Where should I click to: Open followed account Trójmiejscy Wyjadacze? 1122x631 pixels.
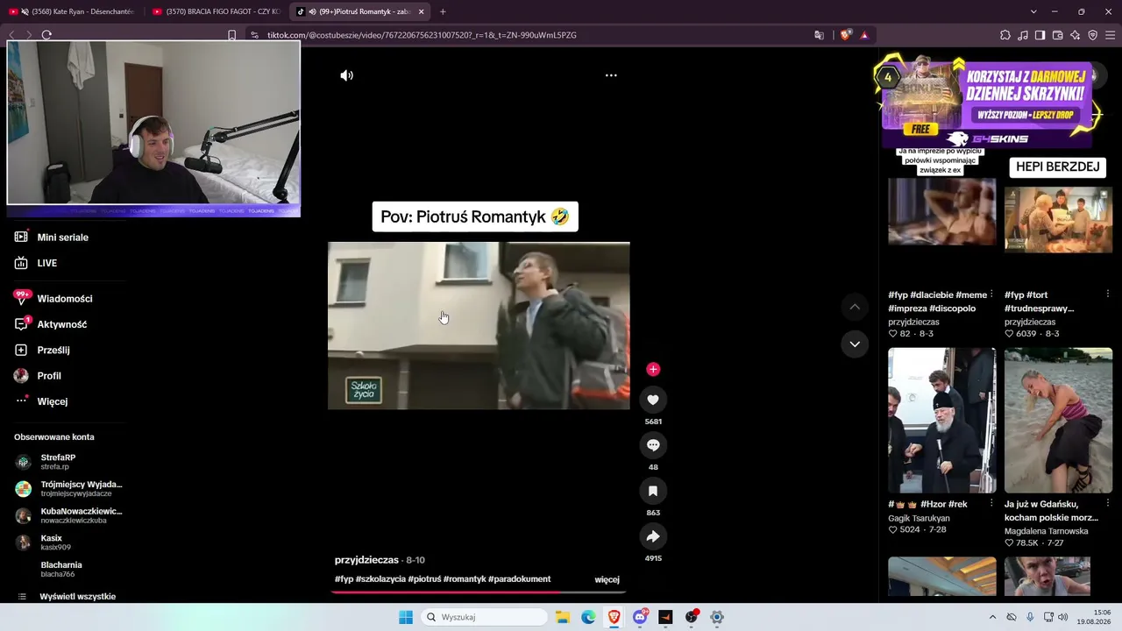coord(68,489)
